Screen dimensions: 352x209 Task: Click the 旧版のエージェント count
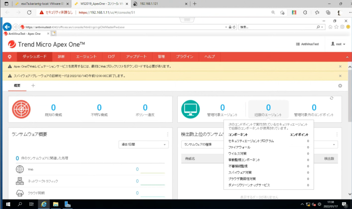[x=268, y=107]
